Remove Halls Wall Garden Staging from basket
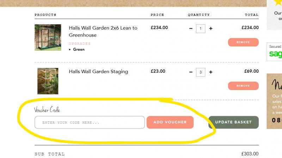 pos(243,86)
